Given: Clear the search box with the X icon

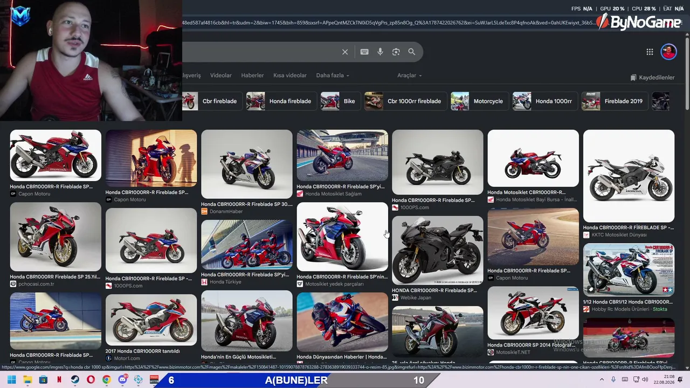Looking at the screenshot, I should tap(345, 52).
